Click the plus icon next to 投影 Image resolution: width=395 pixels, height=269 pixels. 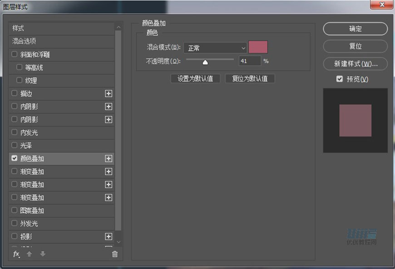tap(109, 237)
